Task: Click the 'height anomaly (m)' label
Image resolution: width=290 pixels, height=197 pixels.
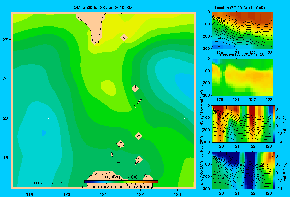Action: (121, 177)
